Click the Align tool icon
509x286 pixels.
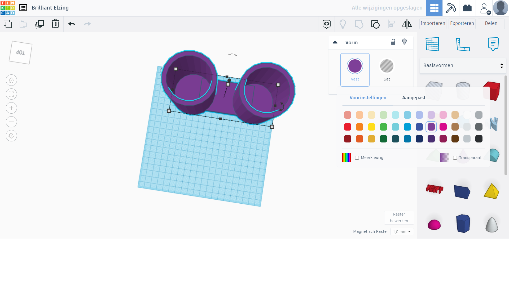391,24
